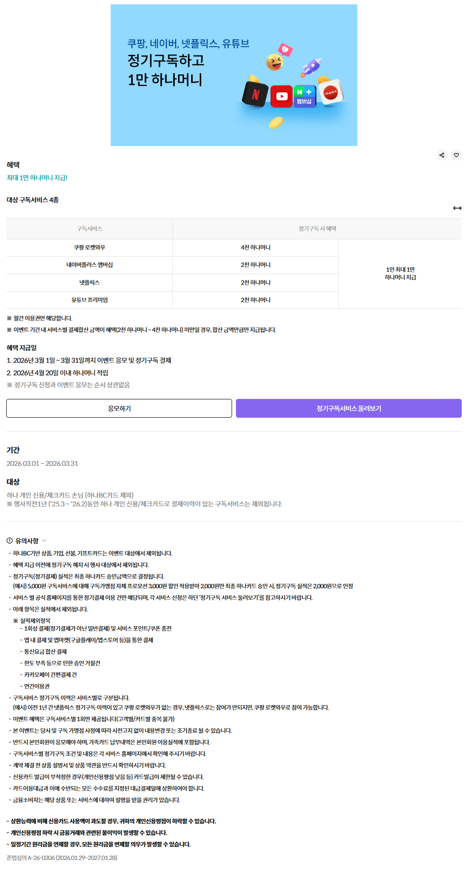Click the gold coin below the banner icons
Screen dimensions: 468x872
tap(275, 123)
